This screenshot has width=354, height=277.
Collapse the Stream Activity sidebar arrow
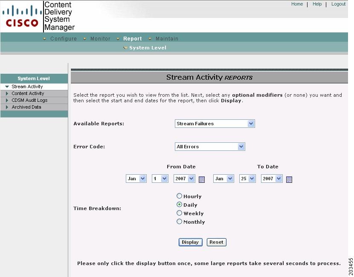[x=7, y=87]
